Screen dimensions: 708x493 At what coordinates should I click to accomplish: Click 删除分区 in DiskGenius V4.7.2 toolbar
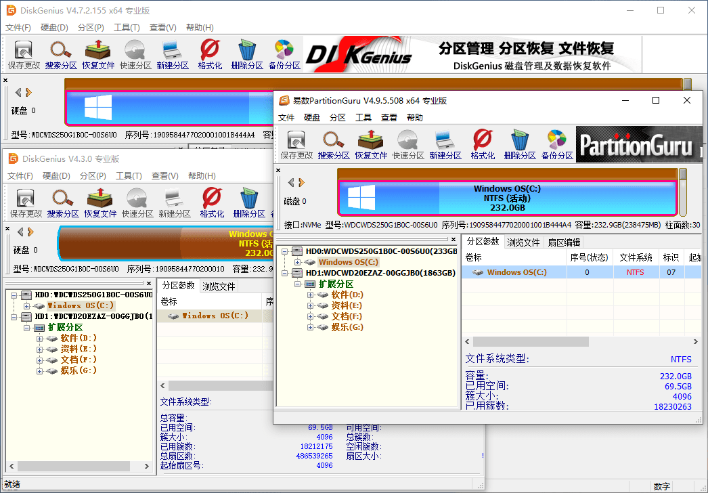(x=247, y=55)
